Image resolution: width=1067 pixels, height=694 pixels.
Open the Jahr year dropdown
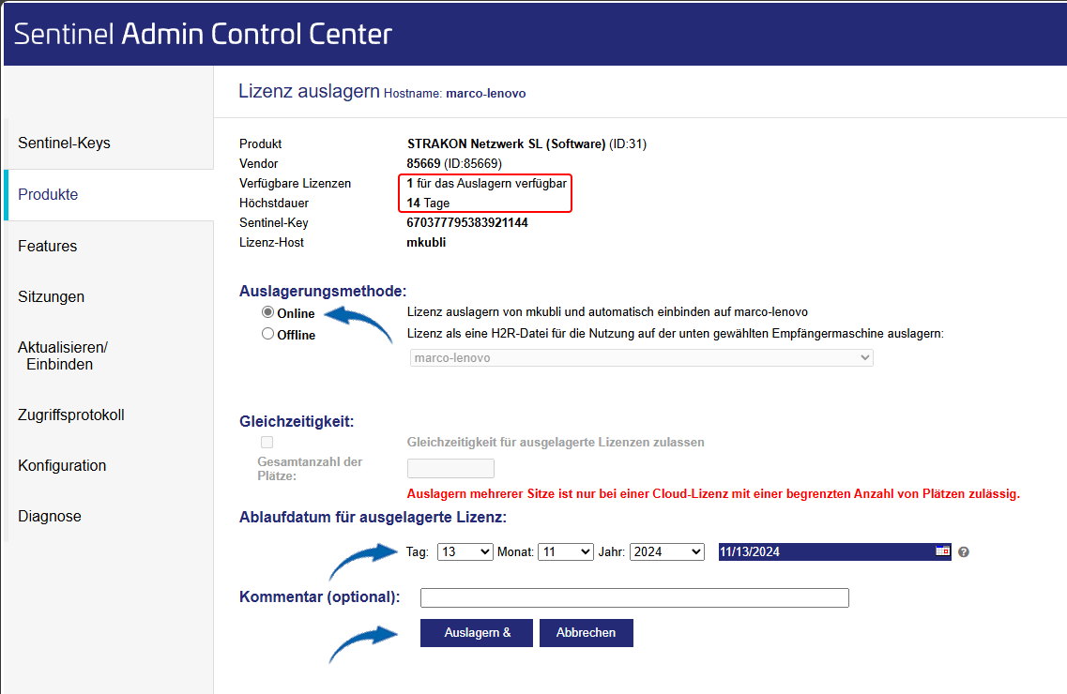[x=667, y=552]
